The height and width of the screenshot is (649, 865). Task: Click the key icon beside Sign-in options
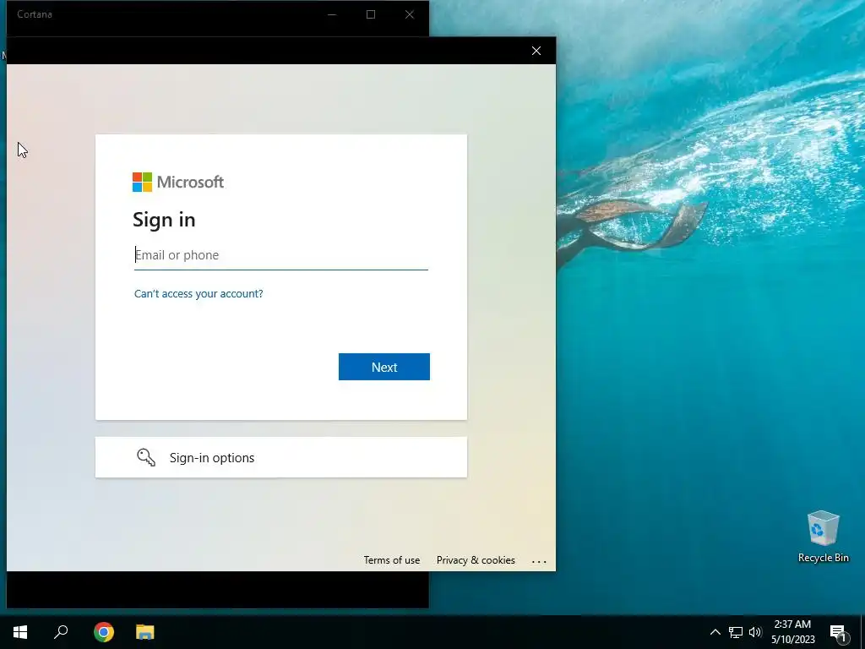point(146,457)
